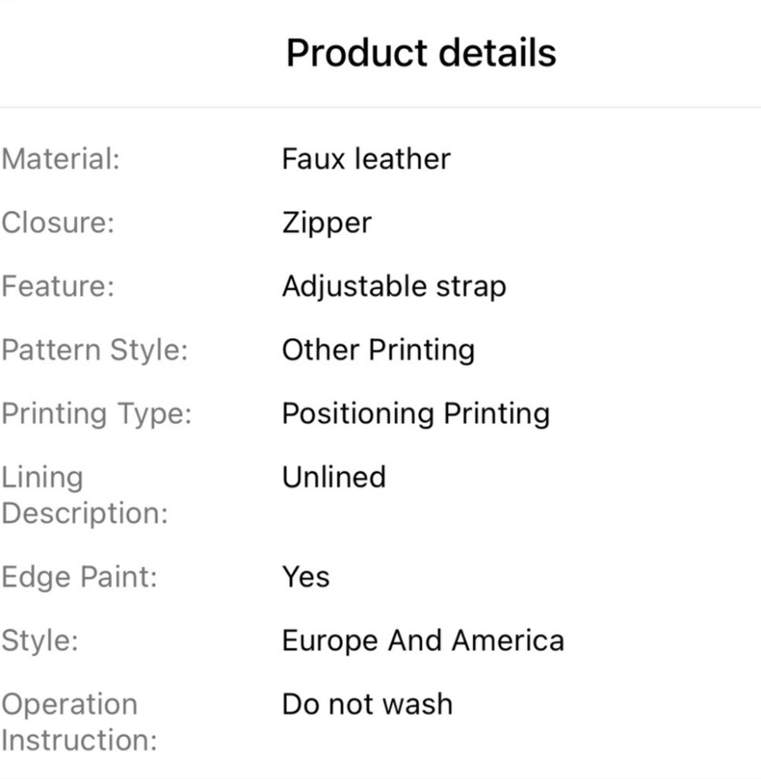Viewport: 761px width, 779px height.
Task: Select the Pattern Style label
Action: (94, 351)
